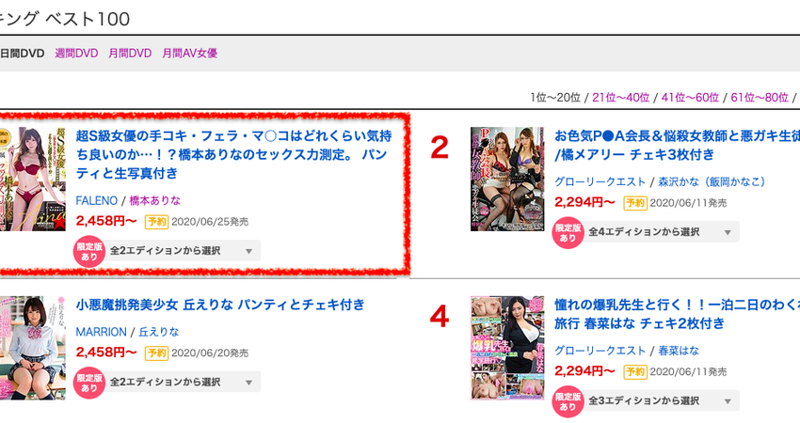This screenshot has width=800, height=423.
Task: Click the 限定版あり badge under FALENO item
Action: coord(88,251)
